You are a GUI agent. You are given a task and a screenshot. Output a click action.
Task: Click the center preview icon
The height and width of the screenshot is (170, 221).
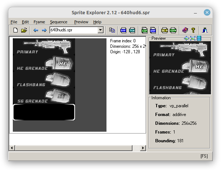click(x=187, y=38)
